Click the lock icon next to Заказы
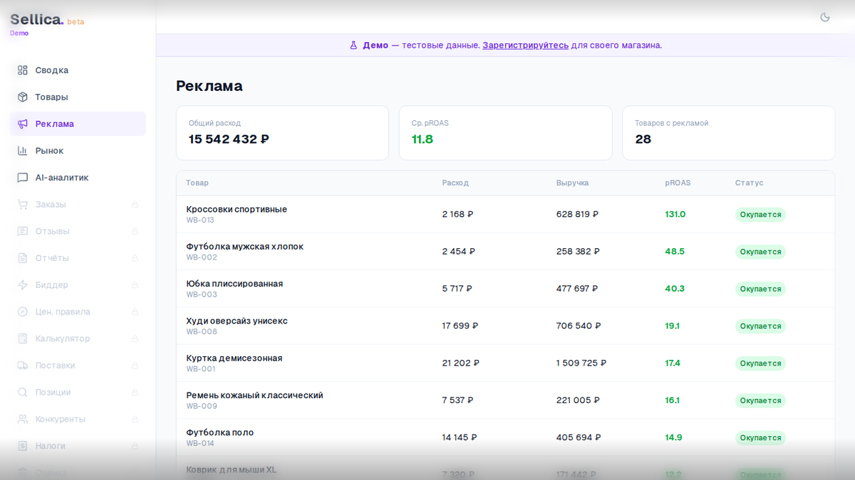855x480 pixels. [x=134, y=204]
